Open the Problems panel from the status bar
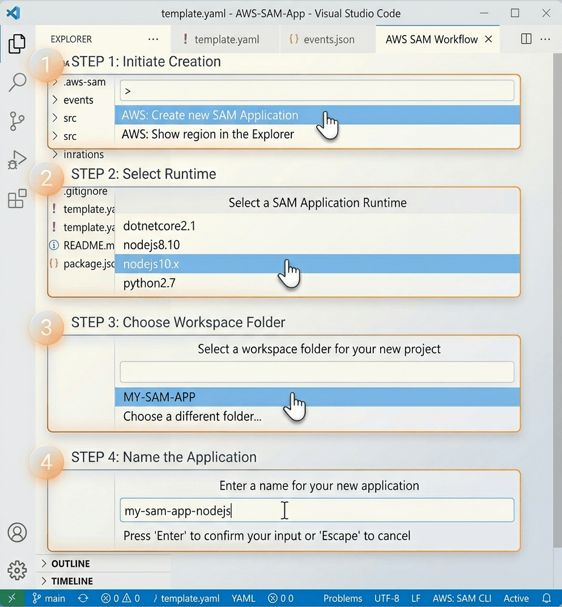The height and width of the screenshot is (607, 562). click(343, 598)
